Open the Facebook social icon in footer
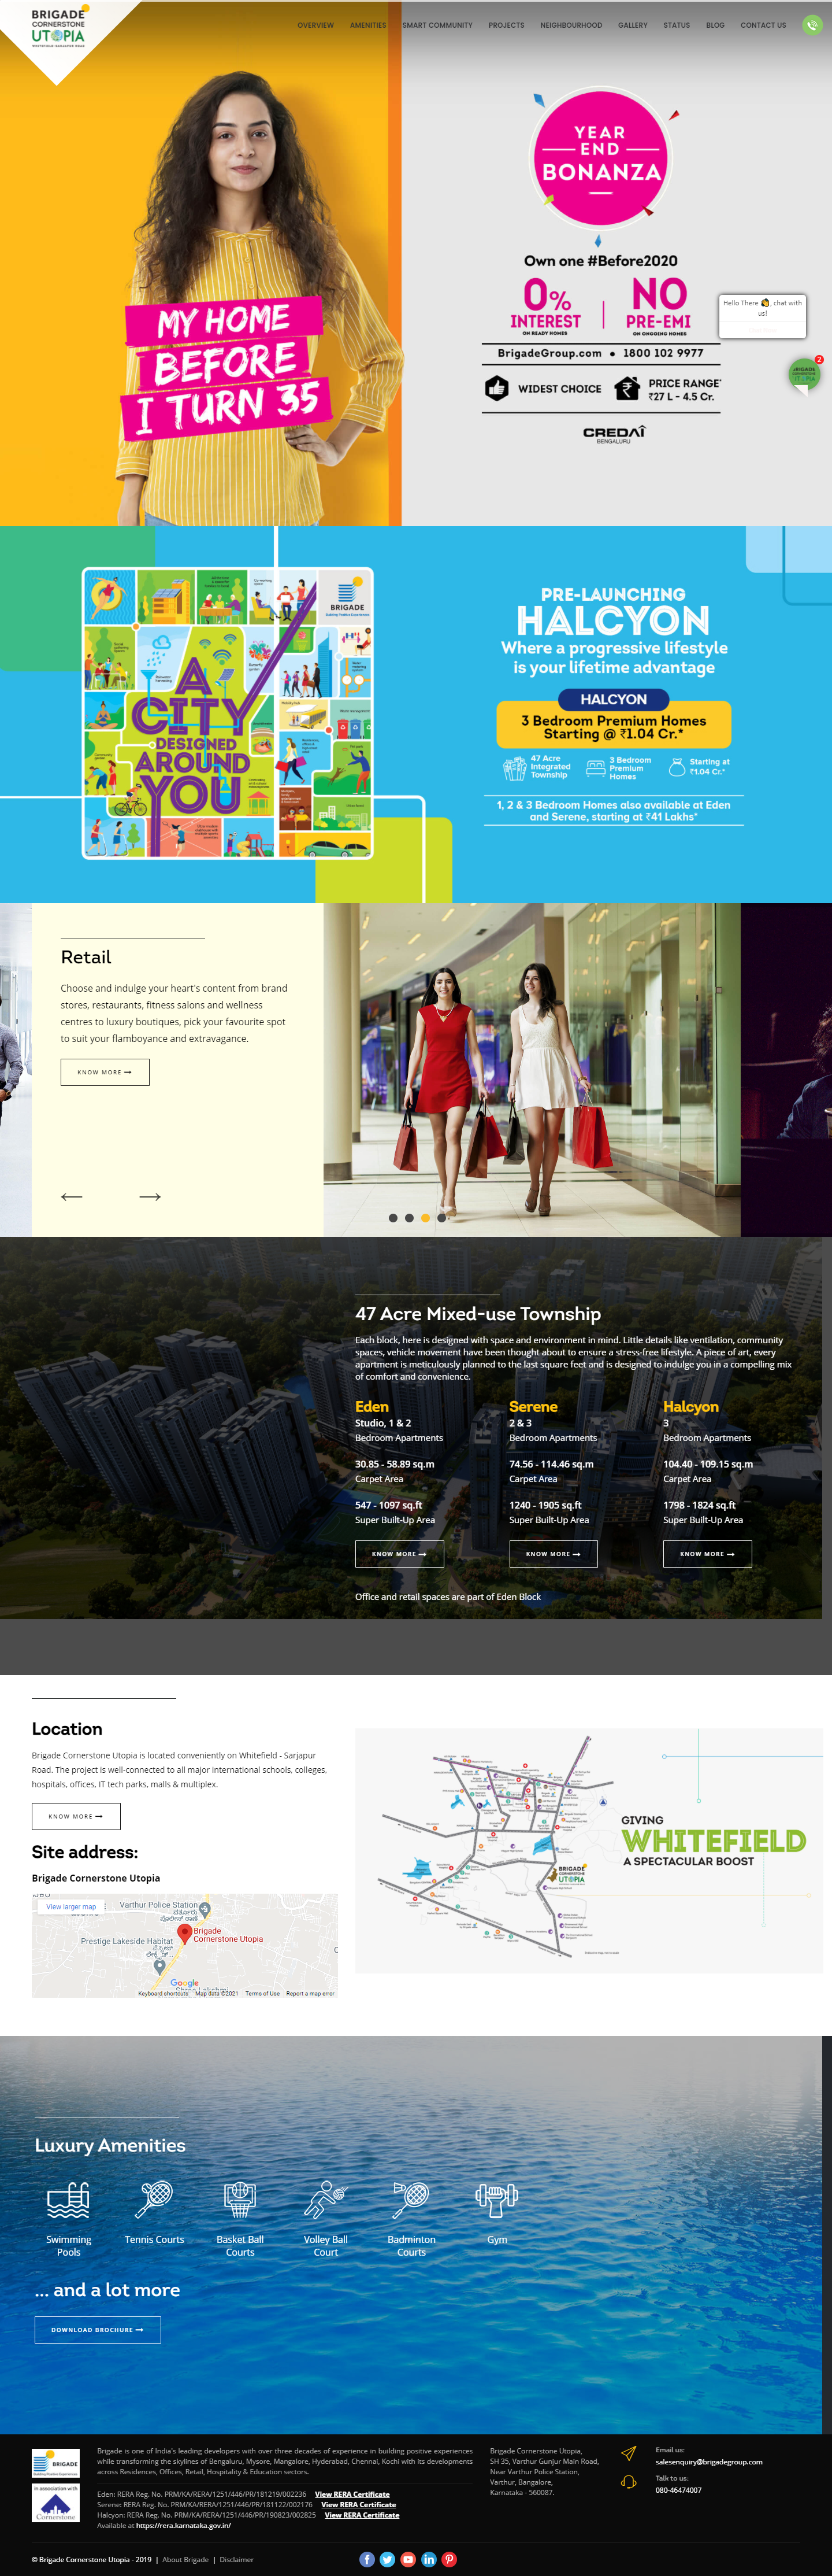 tap(366, 2559)
